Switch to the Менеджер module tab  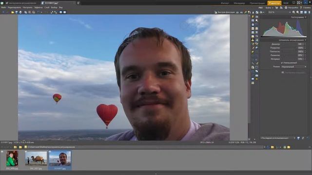point(239,3)
